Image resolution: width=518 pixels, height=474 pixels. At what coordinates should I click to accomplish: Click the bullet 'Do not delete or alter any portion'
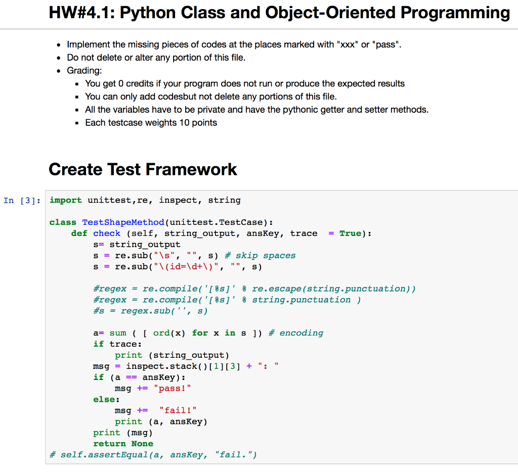click(156, 58)
